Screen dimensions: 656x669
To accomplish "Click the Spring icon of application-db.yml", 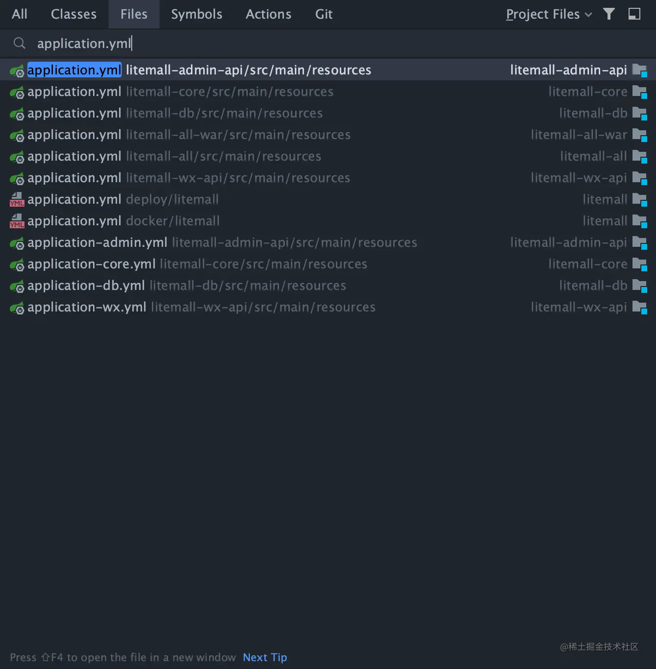I will [x=17, y=286].
